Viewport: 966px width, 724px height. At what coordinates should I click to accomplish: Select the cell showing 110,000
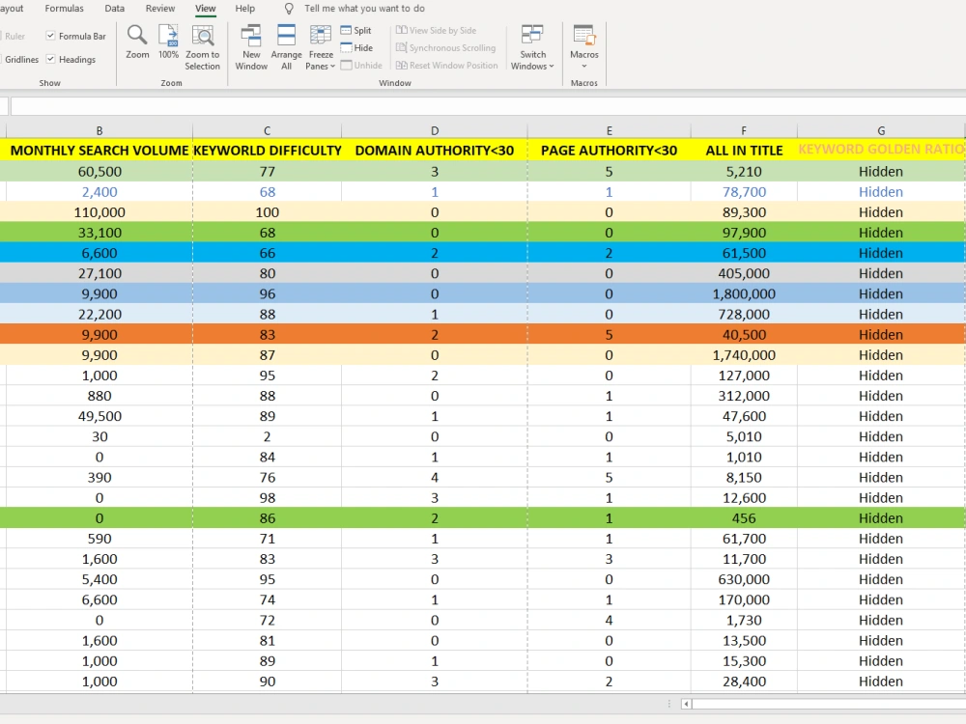pos(99,211)
